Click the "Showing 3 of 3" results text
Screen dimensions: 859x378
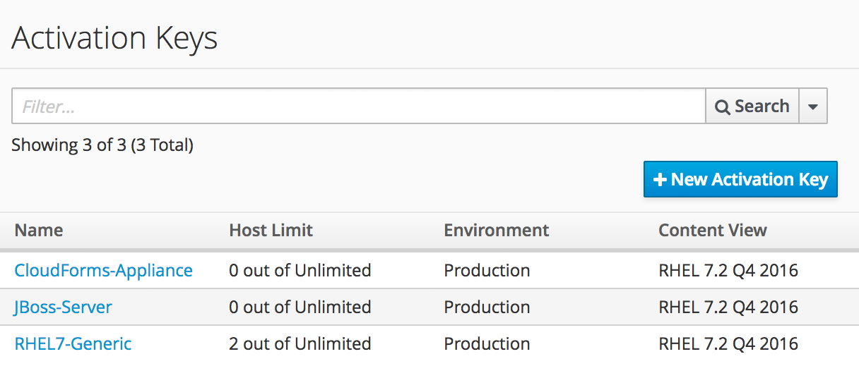tap(102, 145)
